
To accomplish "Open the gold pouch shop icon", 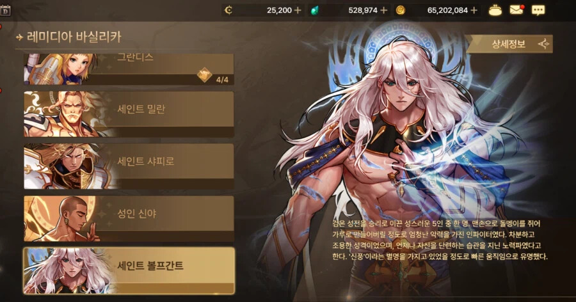I will point(495,10).
